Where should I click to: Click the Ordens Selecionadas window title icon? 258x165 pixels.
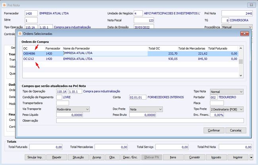coord(20,34)
